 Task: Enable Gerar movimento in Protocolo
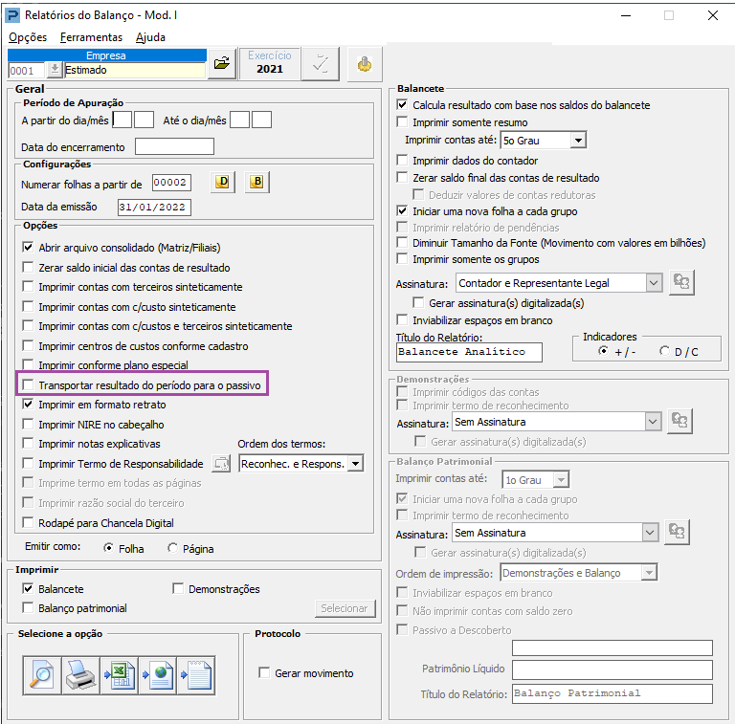(x=264, y=673)
